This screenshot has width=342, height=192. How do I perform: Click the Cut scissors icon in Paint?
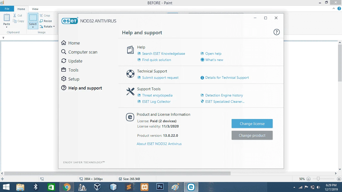coord(15,15)
